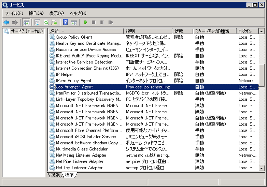Stop the selected service using toolbar
The height and width of the screenshot is (187, 267).
click(93, 22)
